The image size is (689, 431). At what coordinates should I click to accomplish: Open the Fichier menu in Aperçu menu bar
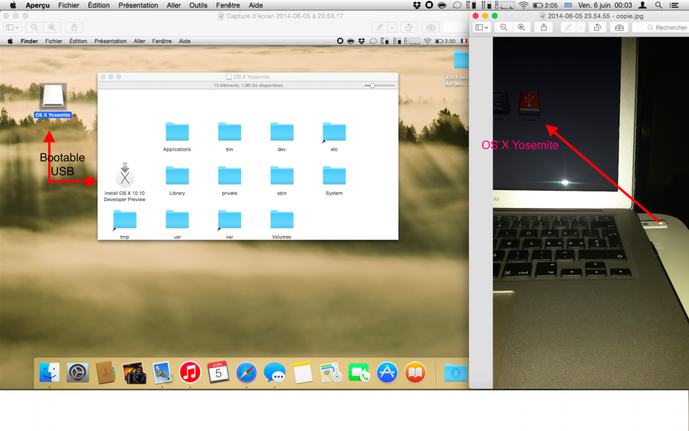click(x=69, y=5)
